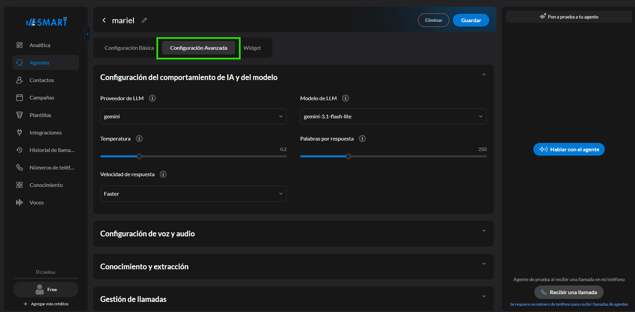Screen dimensions: 635x312
Task: Click the pencil icon to rename mariel
Action: coord(144,21)
